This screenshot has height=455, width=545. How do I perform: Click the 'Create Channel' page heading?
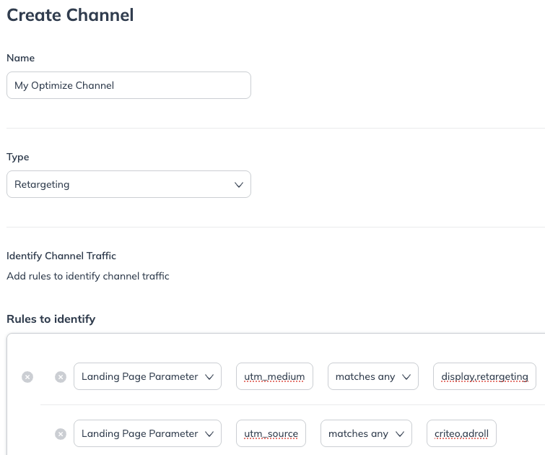[70, 15]
